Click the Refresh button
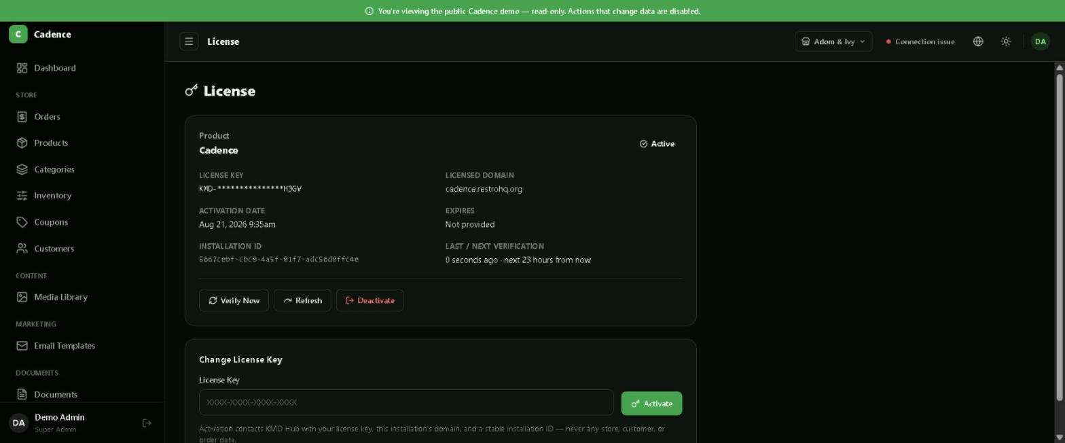Screen dimensions: 1065x443 302,300
